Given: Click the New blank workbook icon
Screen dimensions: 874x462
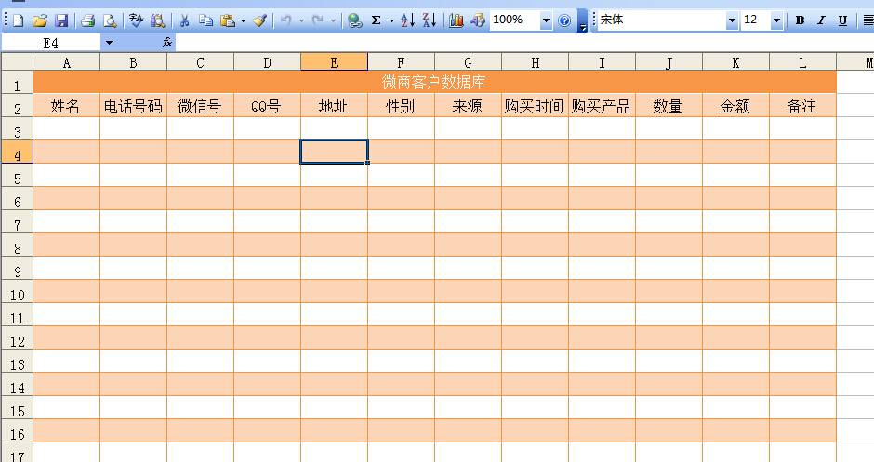Looking at the screenshot, I should click(18, 20).
